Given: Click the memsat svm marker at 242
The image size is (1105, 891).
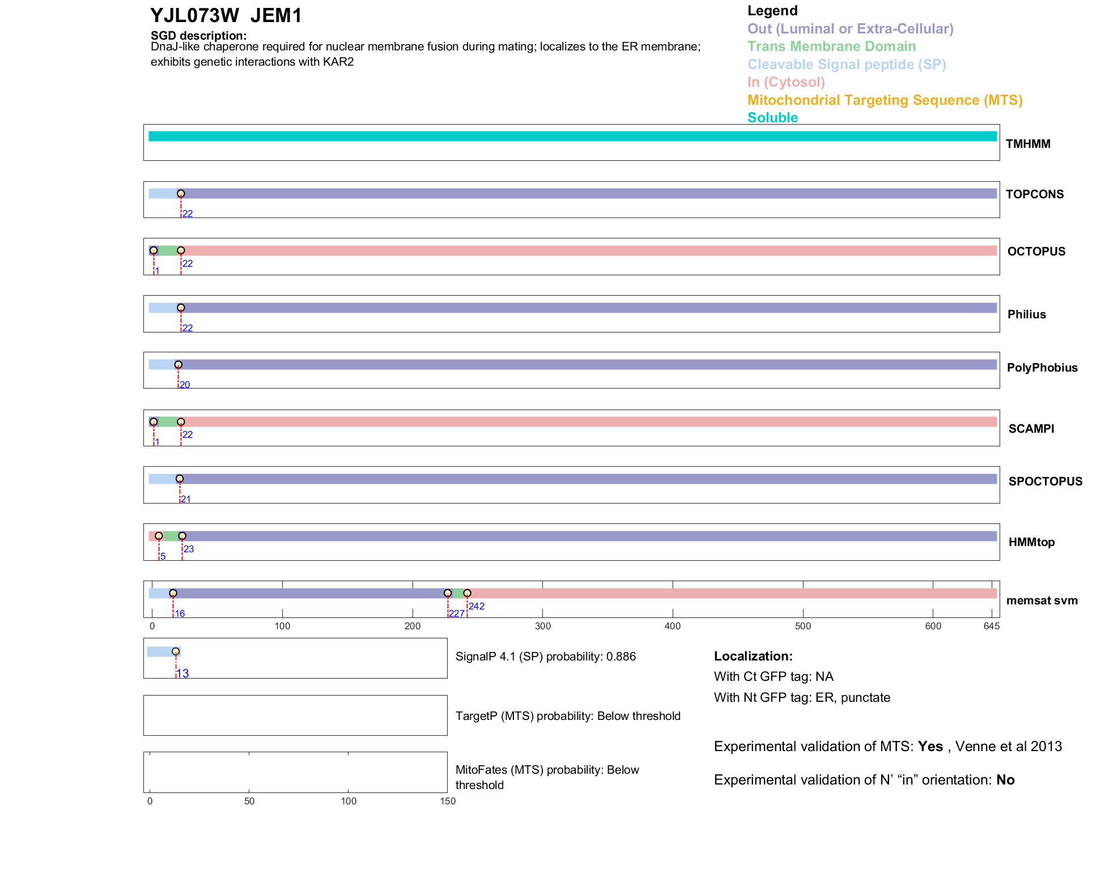Looking at the screenshot, I should [x=467, y=593].
